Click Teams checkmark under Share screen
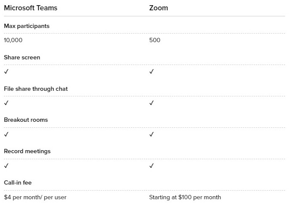292x213 pixels. coord(6,71)
